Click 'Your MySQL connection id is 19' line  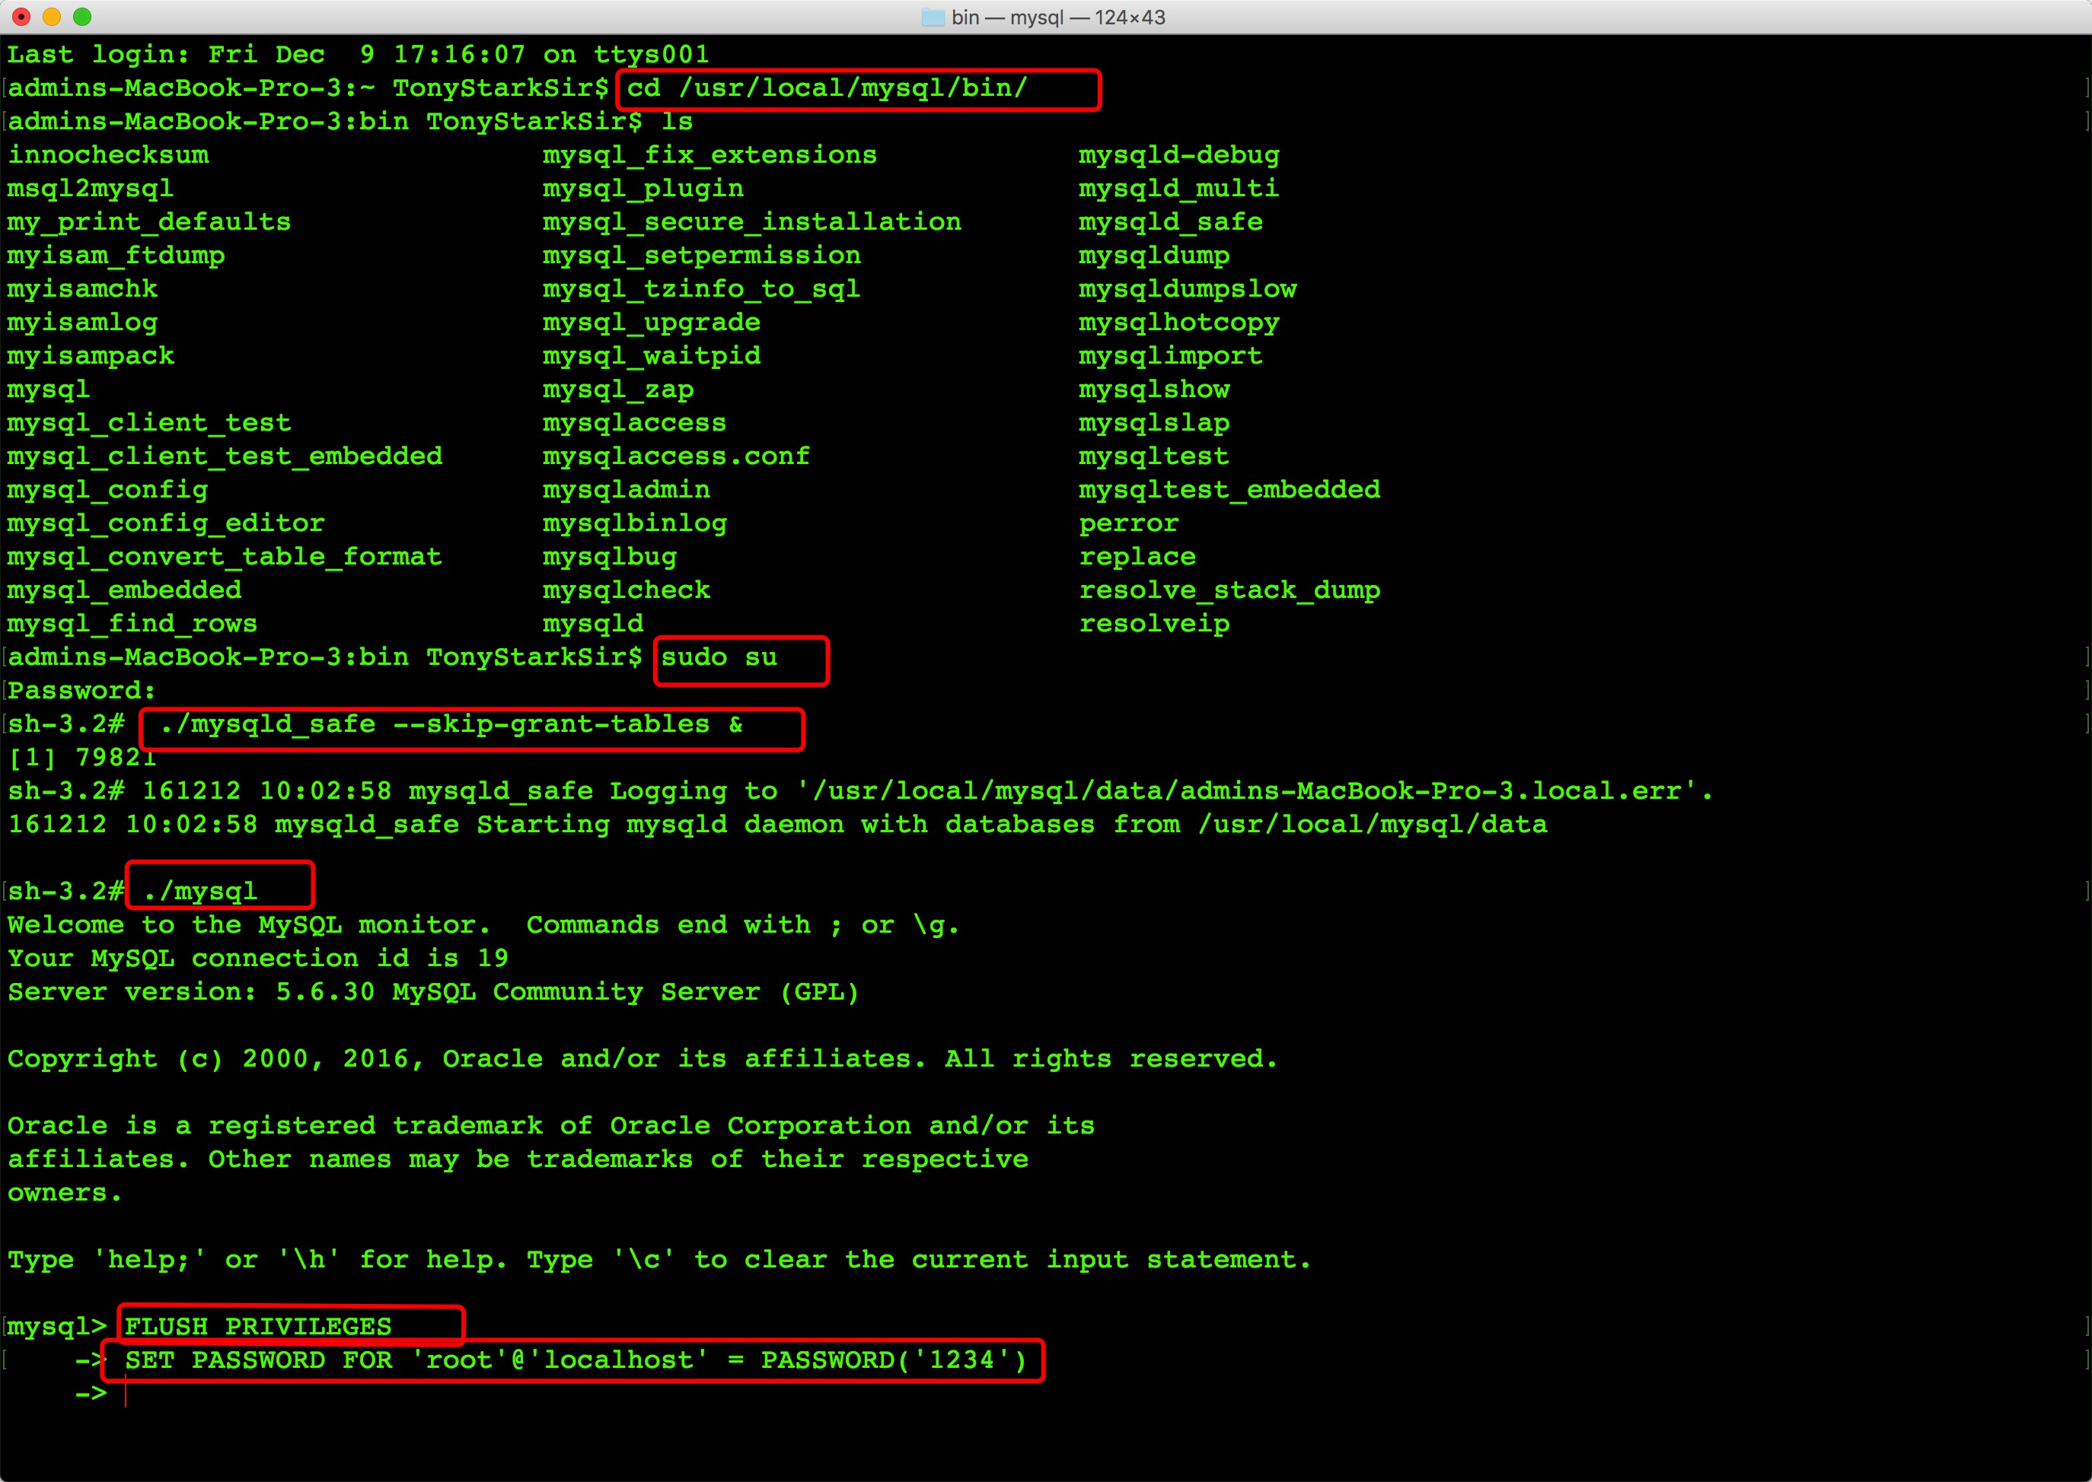coord(258,958)
